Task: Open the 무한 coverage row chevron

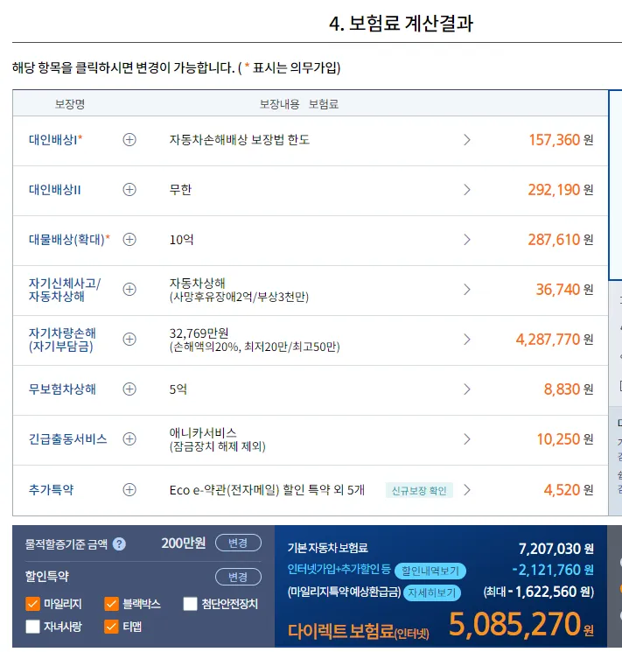Action: coord(467,190)
